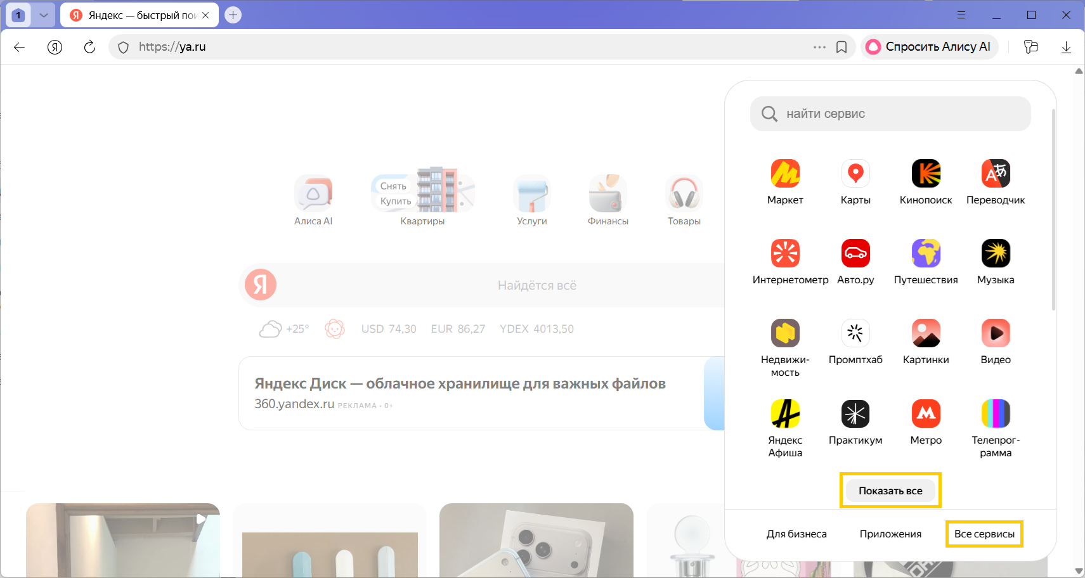
Task: Open the Приложения link
Action: 890,534
